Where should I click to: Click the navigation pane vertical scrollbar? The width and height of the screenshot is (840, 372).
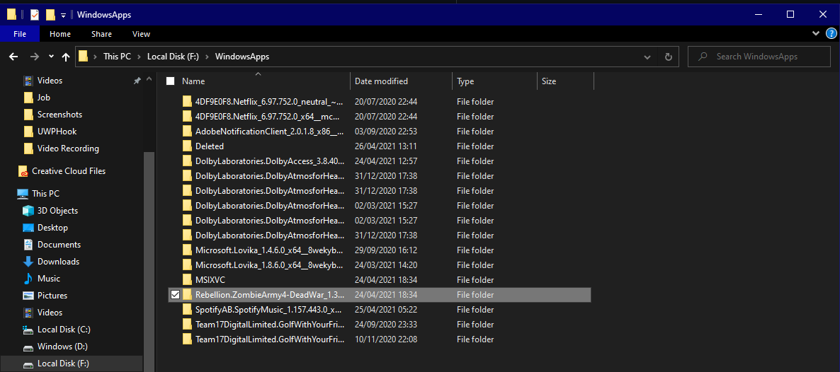(x=149, y=261)
